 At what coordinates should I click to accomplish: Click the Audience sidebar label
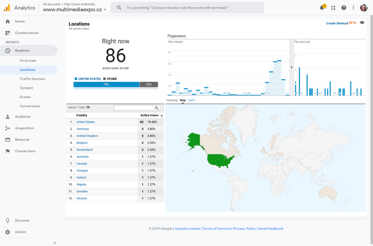point(23,116)
